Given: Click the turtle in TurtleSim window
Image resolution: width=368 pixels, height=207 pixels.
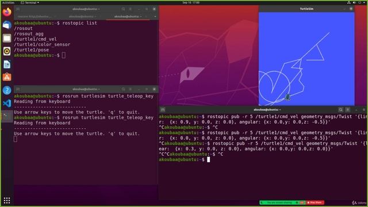Looking at the screenshot, I should click(287, 97).
